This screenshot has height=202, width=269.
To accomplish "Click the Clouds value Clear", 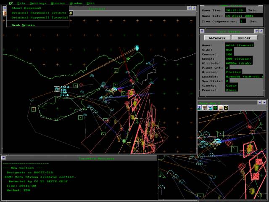I will point(231,85).
